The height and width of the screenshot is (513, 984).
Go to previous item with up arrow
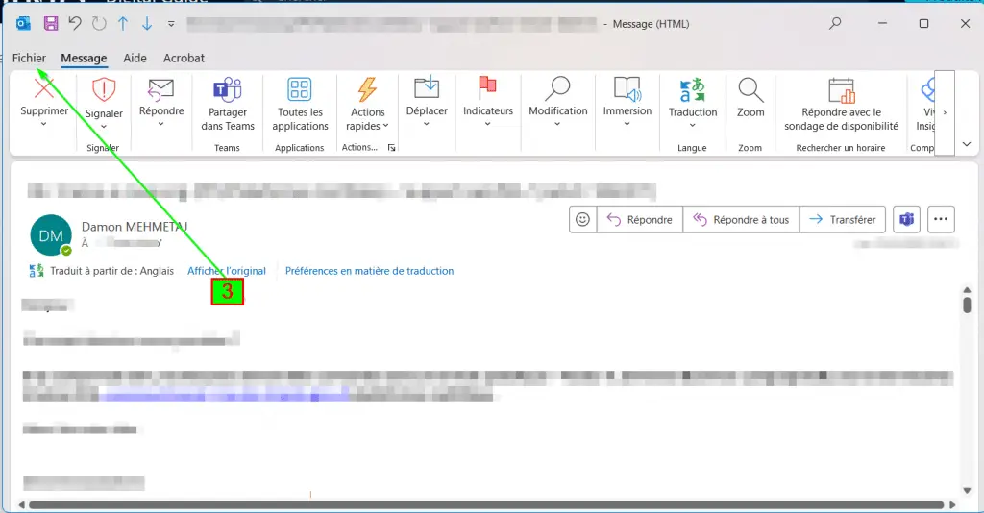pos(123,24)
